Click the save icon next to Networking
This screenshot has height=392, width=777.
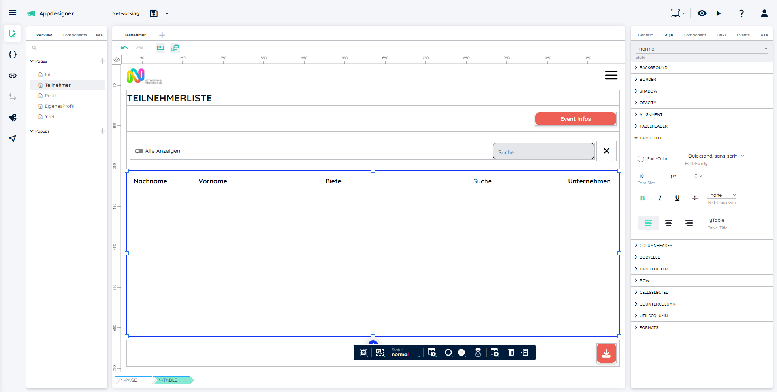pyautogui.click(x=154, y=13)
